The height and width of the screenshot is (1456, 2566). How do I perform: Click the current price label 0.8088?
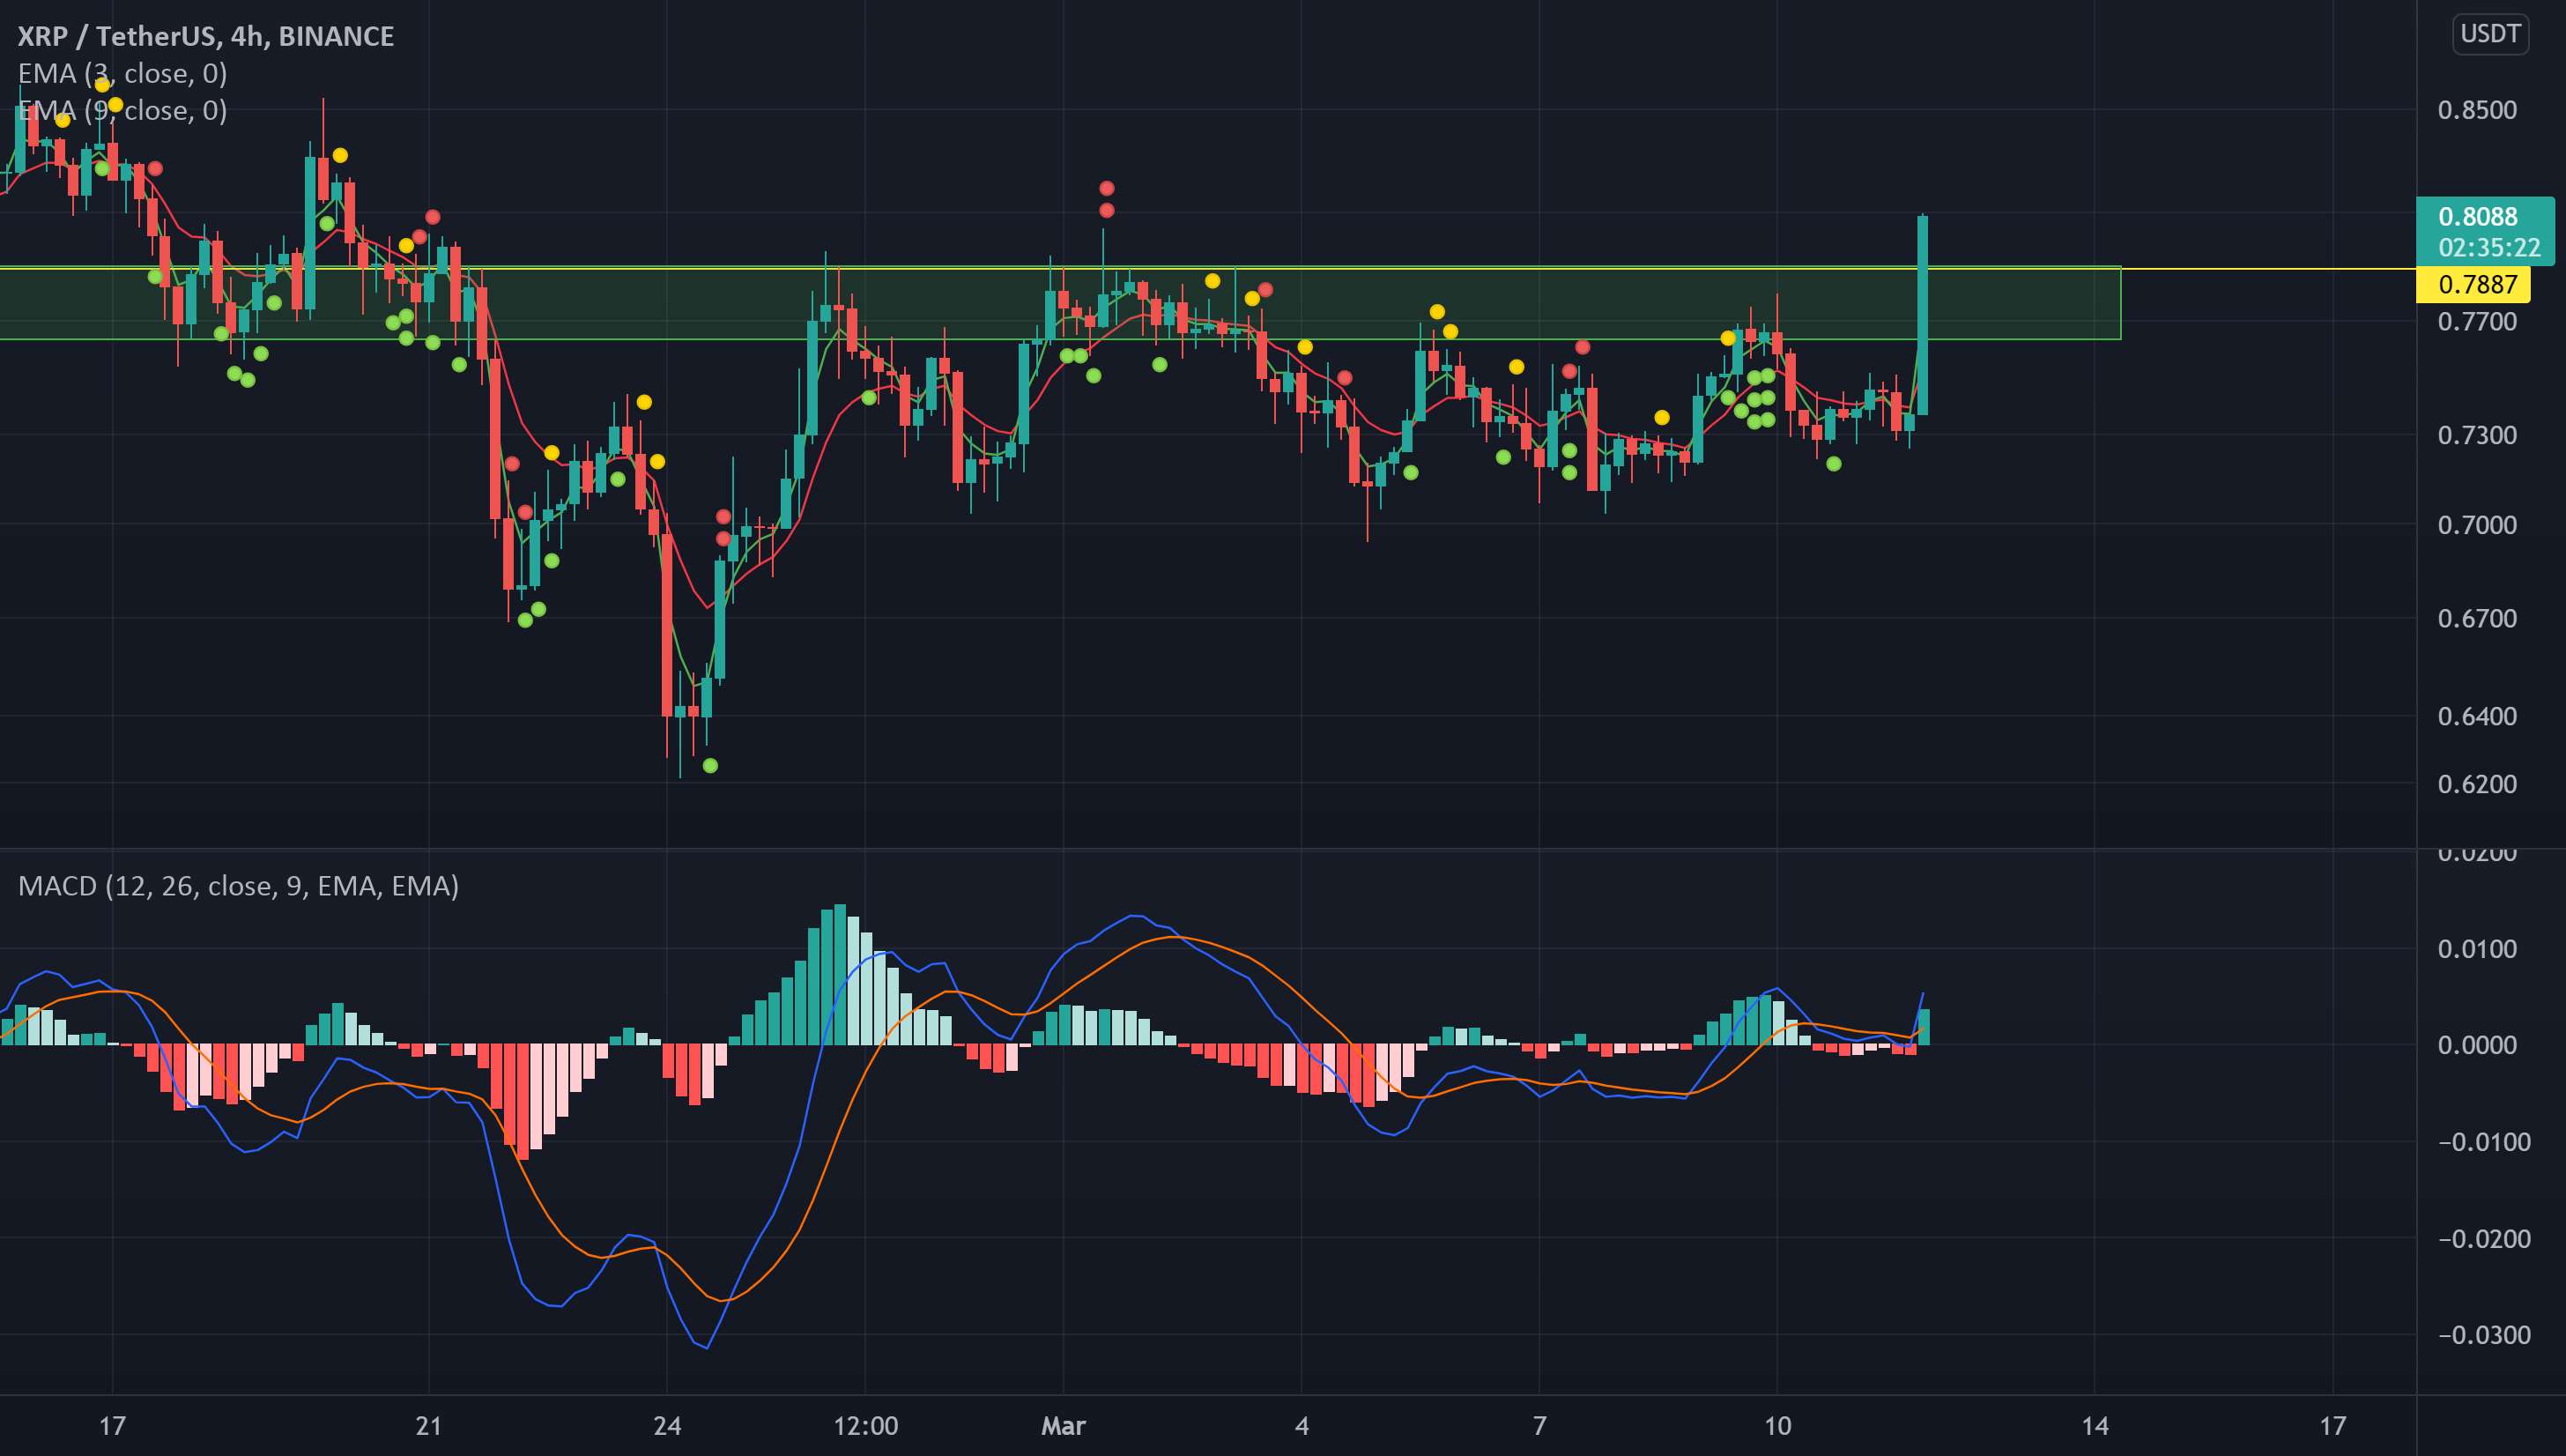pos(2477,217)
